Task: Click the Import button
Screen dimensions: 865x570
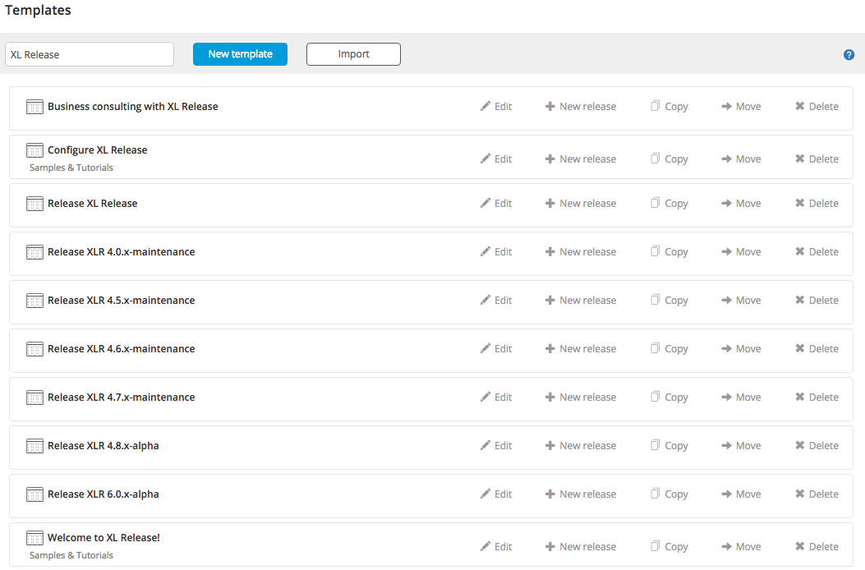Action: tap(353, 54)
